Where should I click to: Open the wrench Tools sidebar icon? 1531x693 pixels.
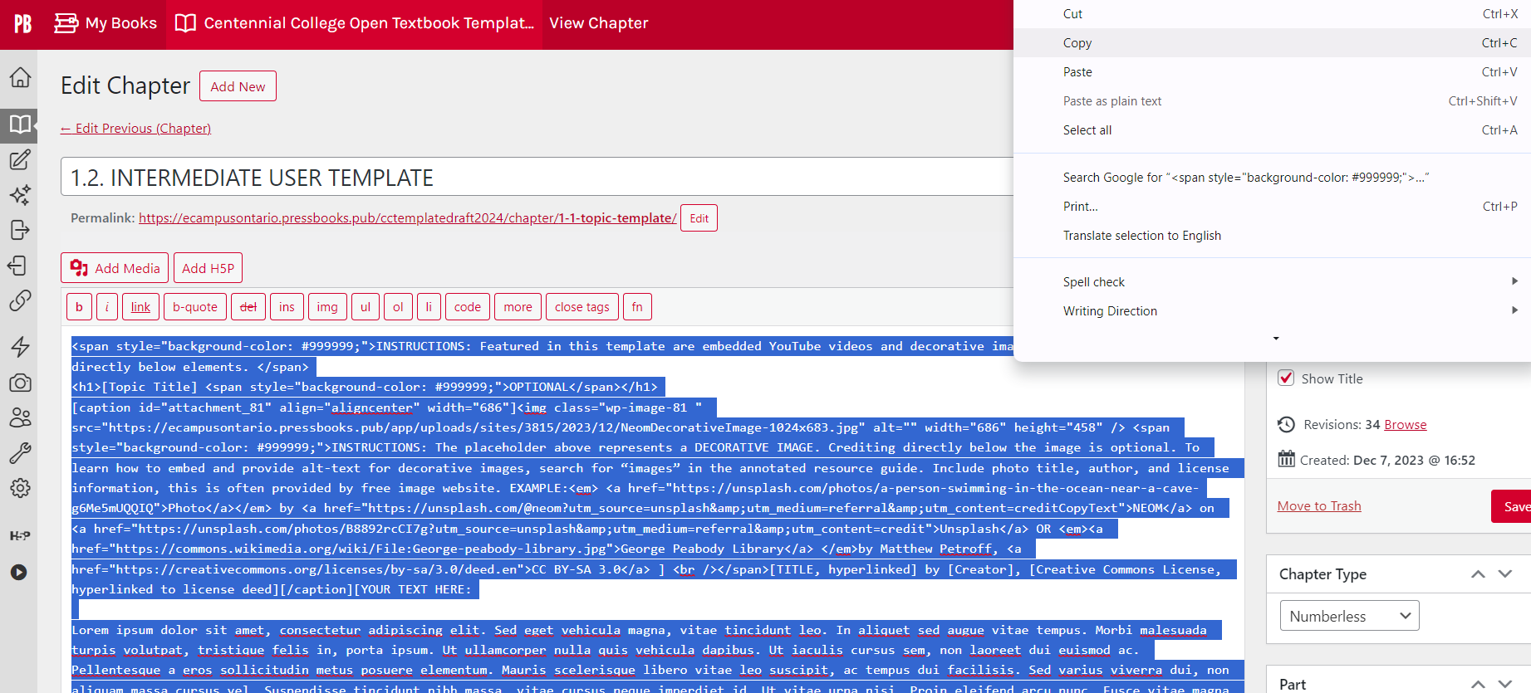coord(20,452)
